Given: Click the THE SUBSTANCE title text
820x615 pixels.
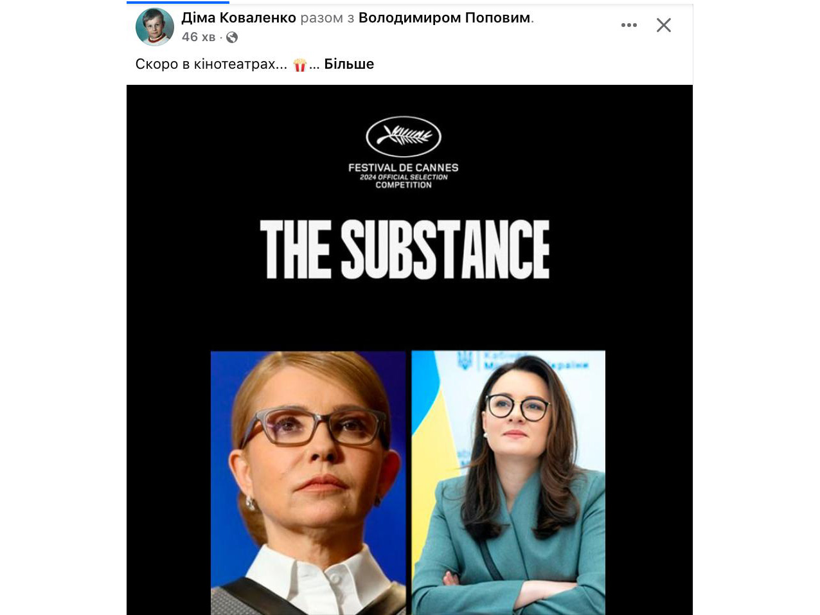Looking at the screenshot, I should [405, 249].
